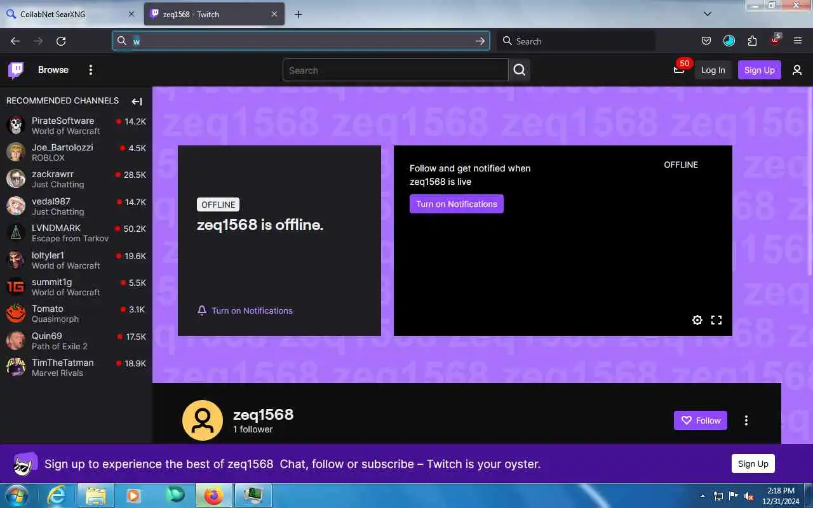The image size is (813, 508).
Task: Open PirateSoftware channel avatar
Action: click(16, 125)
